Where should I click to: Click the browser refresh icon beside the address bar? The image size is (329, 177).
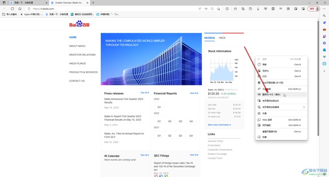pyautogui.click(x=12, y=8)
